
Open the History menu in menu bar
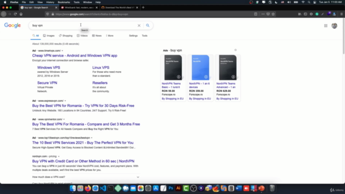[x=50, y=2]
